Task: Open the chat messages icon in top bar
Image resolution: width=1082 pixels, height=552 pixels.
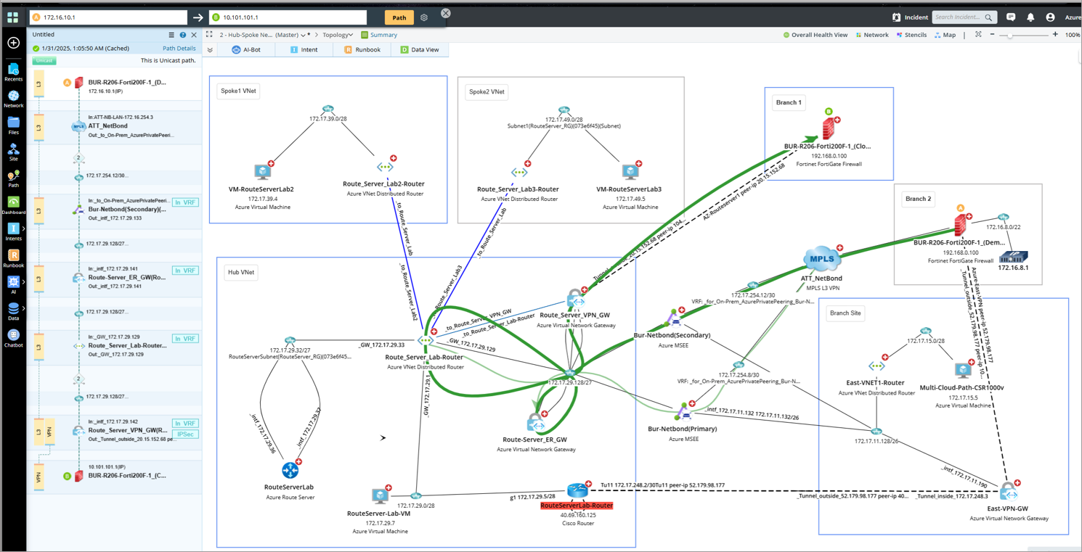Action: (x=1011, y=17)
